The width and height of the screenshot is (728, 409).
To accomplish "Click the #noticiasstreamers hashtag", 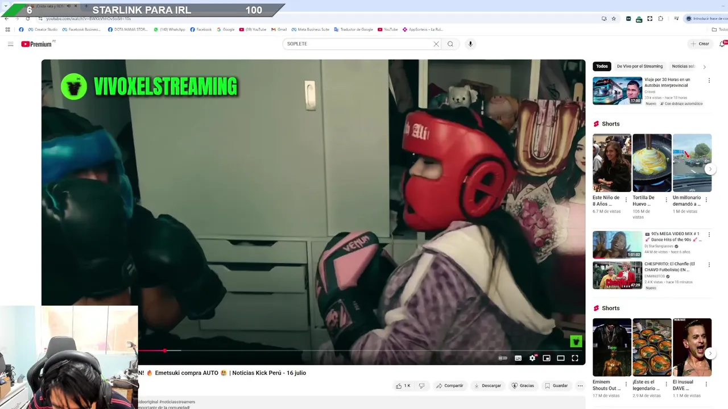I will (177, 402).
